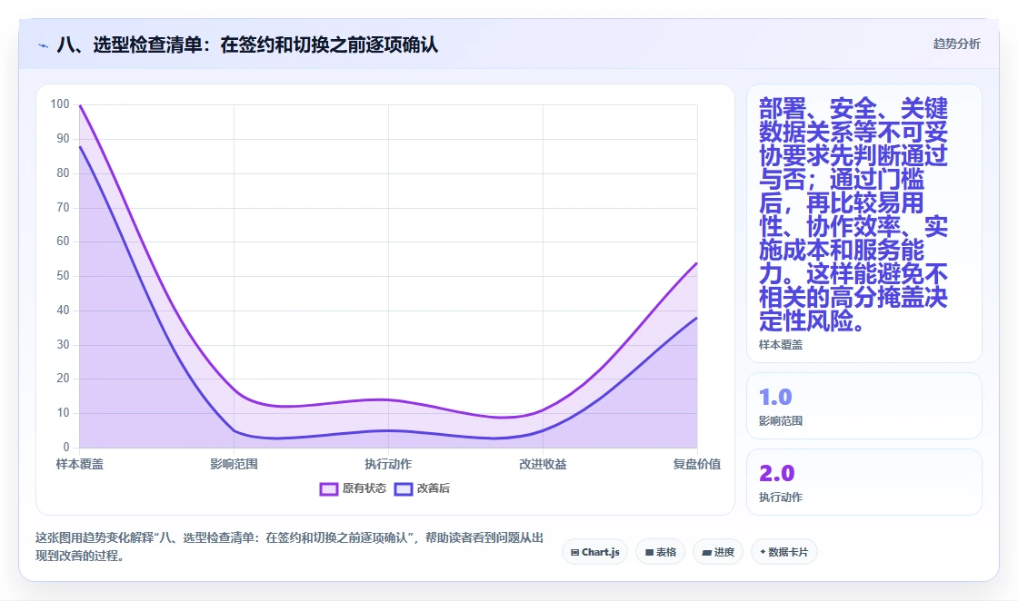Viewport: 1018px width, 601px height.
Task: Click the 进度 pill's bar icon
Action: pyautogui.click(x=706, y=552)
